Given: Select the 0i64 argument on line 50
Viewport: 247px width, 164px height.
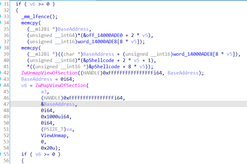Looking at the screenshot, I should point(47,123).
